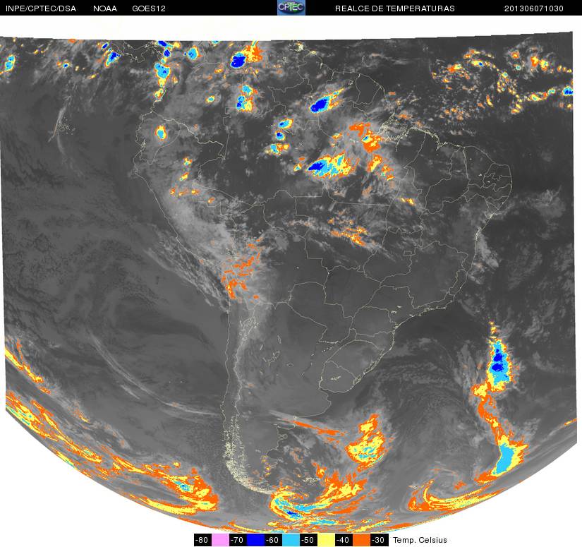
Task: Click the INPE/CPTEC/DSA header text
Action: pos(41,8)
